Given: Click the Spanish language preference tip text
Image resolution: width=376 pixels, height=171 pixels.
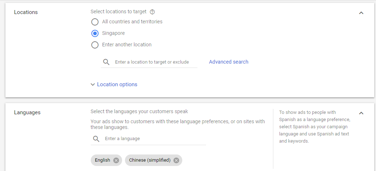Looking at the screenshot, I should pos(315,127).
